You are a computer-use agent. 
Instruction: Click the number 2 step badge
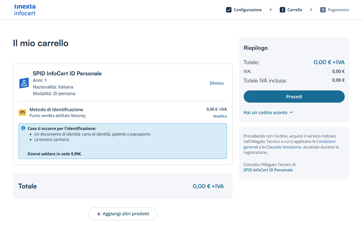tap(282, 10)
